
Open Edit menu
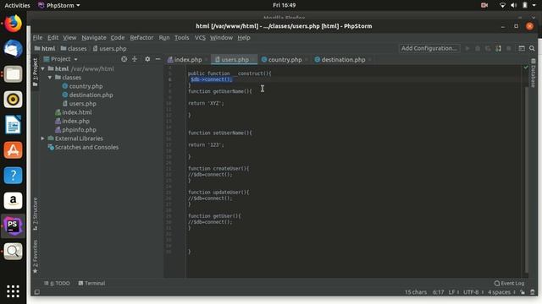[x=53, y=37]
